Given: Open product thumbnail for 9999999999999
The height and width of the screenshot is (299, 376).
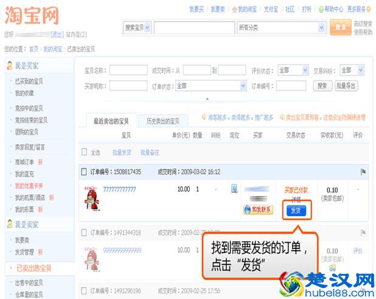Looking at the screenshot, I should pos(91,259).
